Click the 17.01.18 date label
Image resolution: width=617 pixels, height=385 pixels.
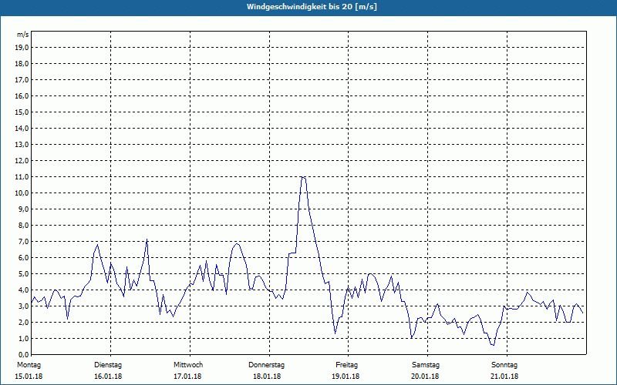[x=187, y=377]
